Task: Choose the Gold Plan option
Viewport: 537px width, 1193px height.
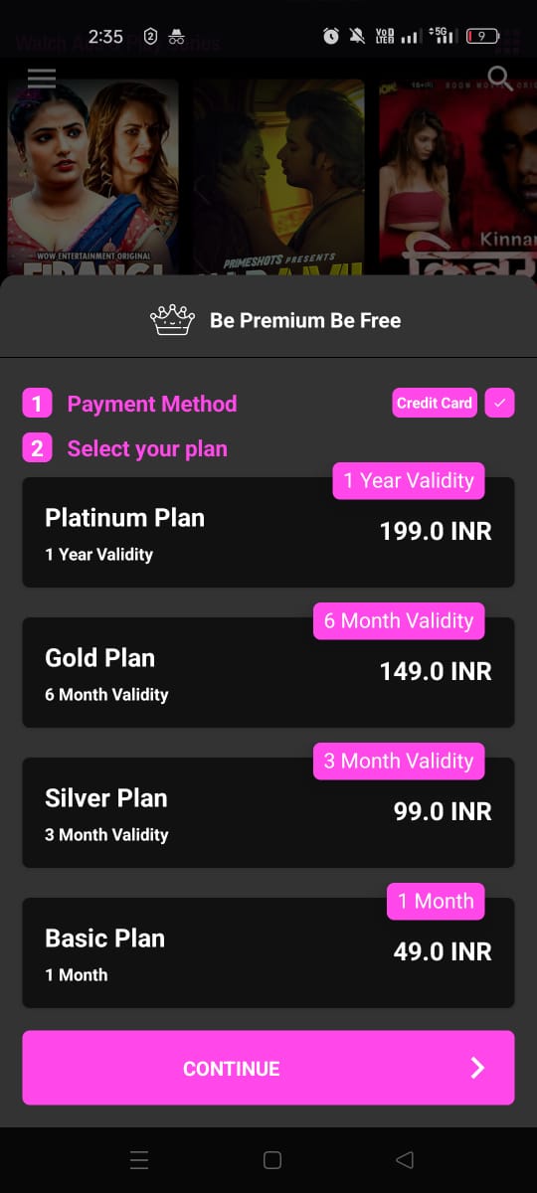Action: [x=268, y=672]
